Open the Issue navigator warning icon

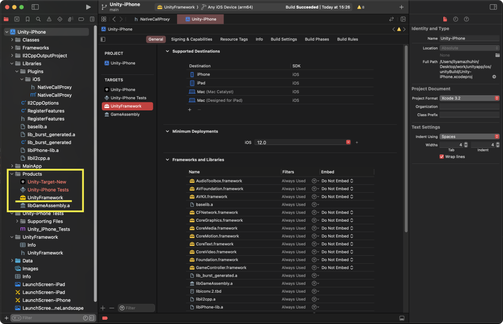(49, 19)
